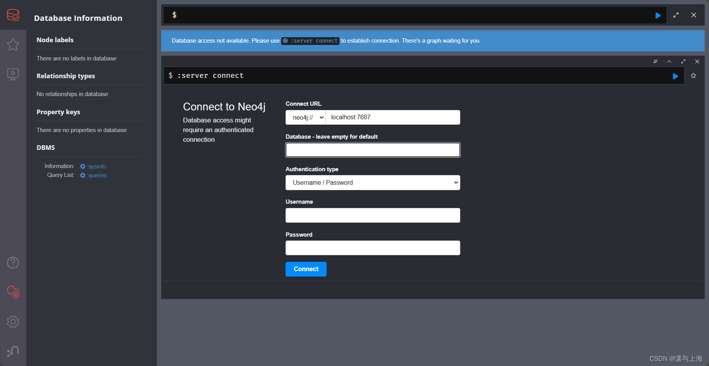The height and width of the screenshot is (366, 709).
Task: Collapse the server connect frame
Action: pyautogui.click(x=669, y=62)
